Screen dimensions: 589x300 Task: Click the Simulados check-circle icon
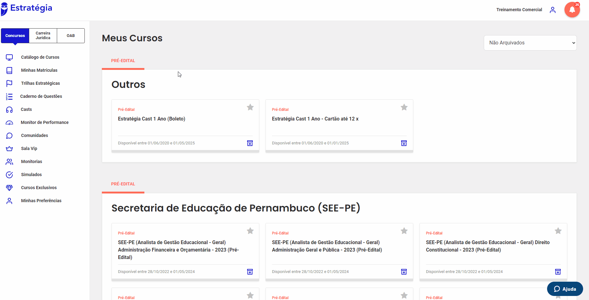(9, 175)
